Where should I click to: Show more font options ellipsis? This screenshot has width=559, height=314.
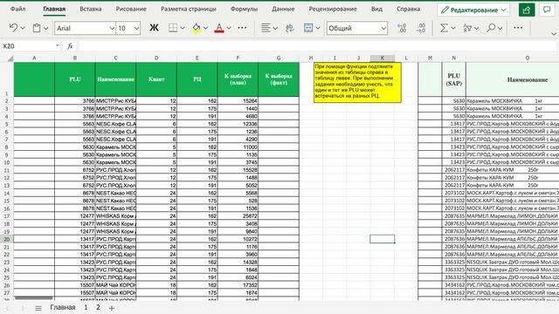pos(242,28)
